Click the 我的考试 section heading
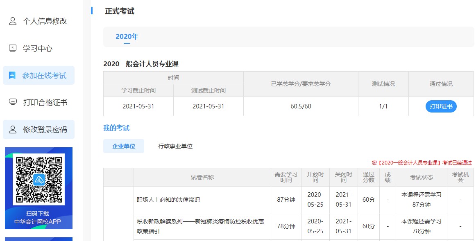 [116, 128]
